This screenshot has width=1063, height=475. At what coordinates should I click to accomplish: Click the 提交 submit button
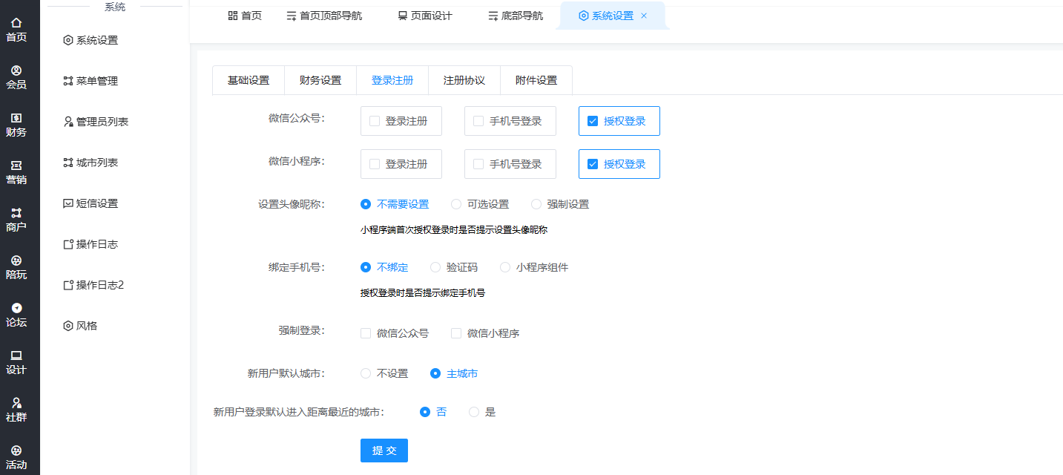tap(384, 451)
